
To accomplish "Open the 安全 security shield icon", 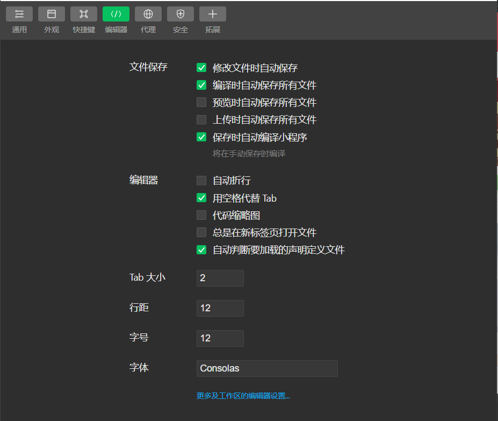I will click(181, 14).
